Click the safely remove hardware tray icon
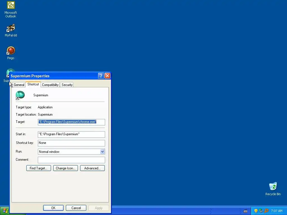The image size is (287, 215). [261, 211]
